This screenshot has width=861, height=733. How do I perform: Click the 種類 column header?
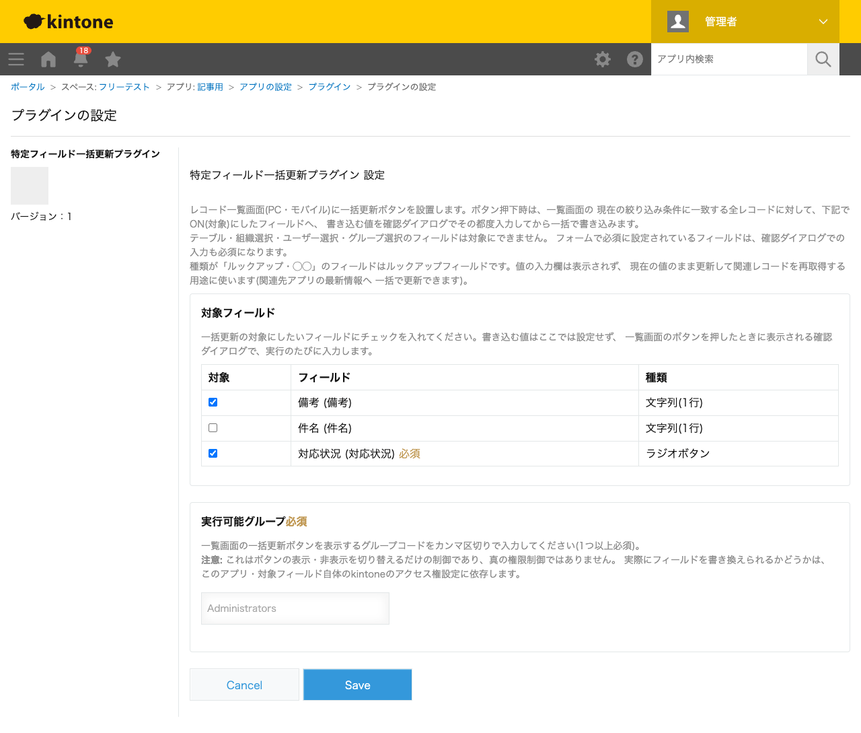point(739,378)
